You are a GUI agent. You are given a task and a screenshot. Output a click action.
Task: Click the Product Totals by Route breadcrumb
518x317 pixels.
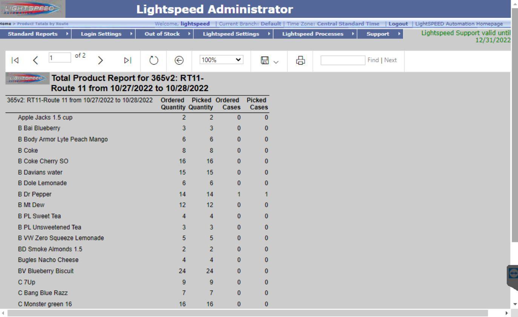[x=43, y=24]
